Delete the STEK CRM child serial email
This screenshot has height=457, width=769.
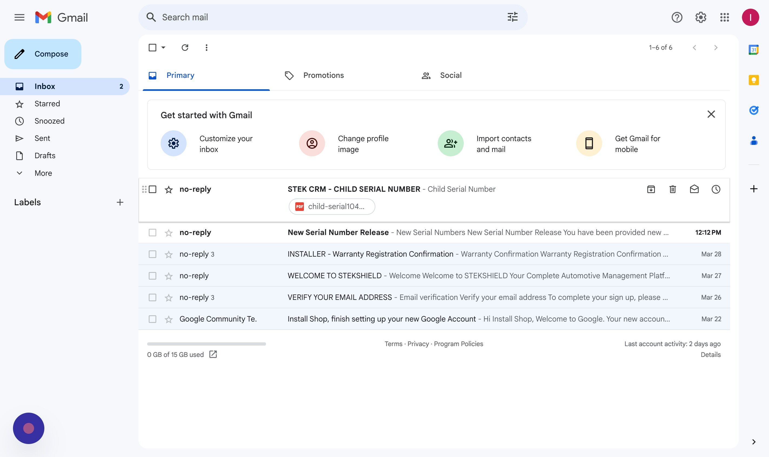pos(673,189)
